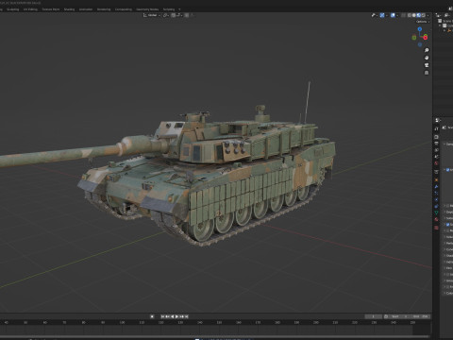Open the Scene properties tab
Viewport: 453px width, 340px height.
pyautogui.click(x=436, y=157)
